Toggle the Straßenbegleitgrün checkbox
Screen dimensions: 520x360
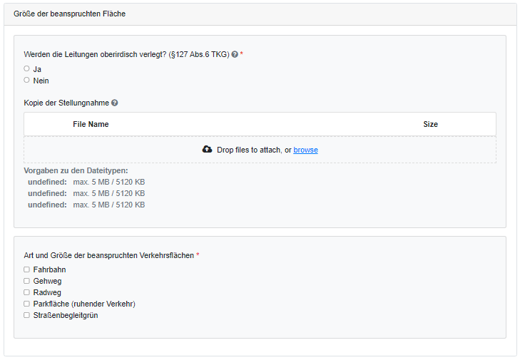[x=27, y=315]
